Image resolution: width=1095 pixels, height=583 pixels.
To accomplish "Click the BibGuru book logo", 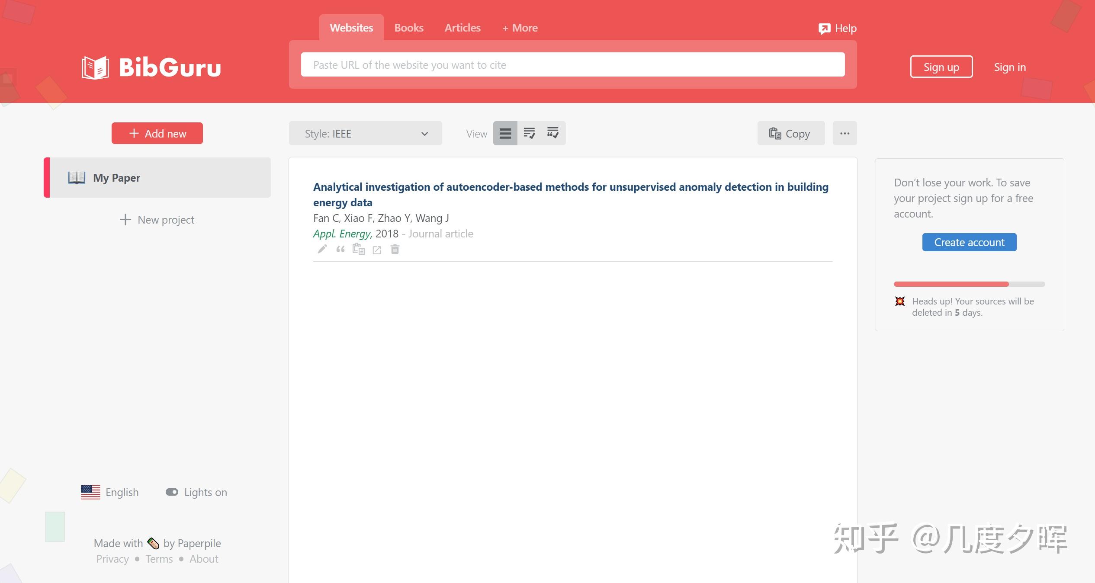I will [95, 67].
